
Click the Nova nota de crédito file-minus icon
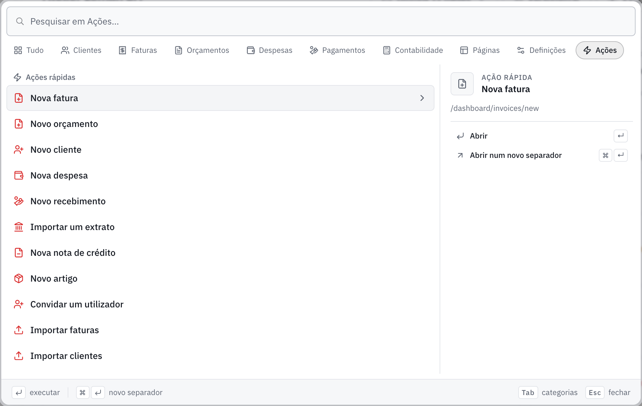(x=19, y=253)
